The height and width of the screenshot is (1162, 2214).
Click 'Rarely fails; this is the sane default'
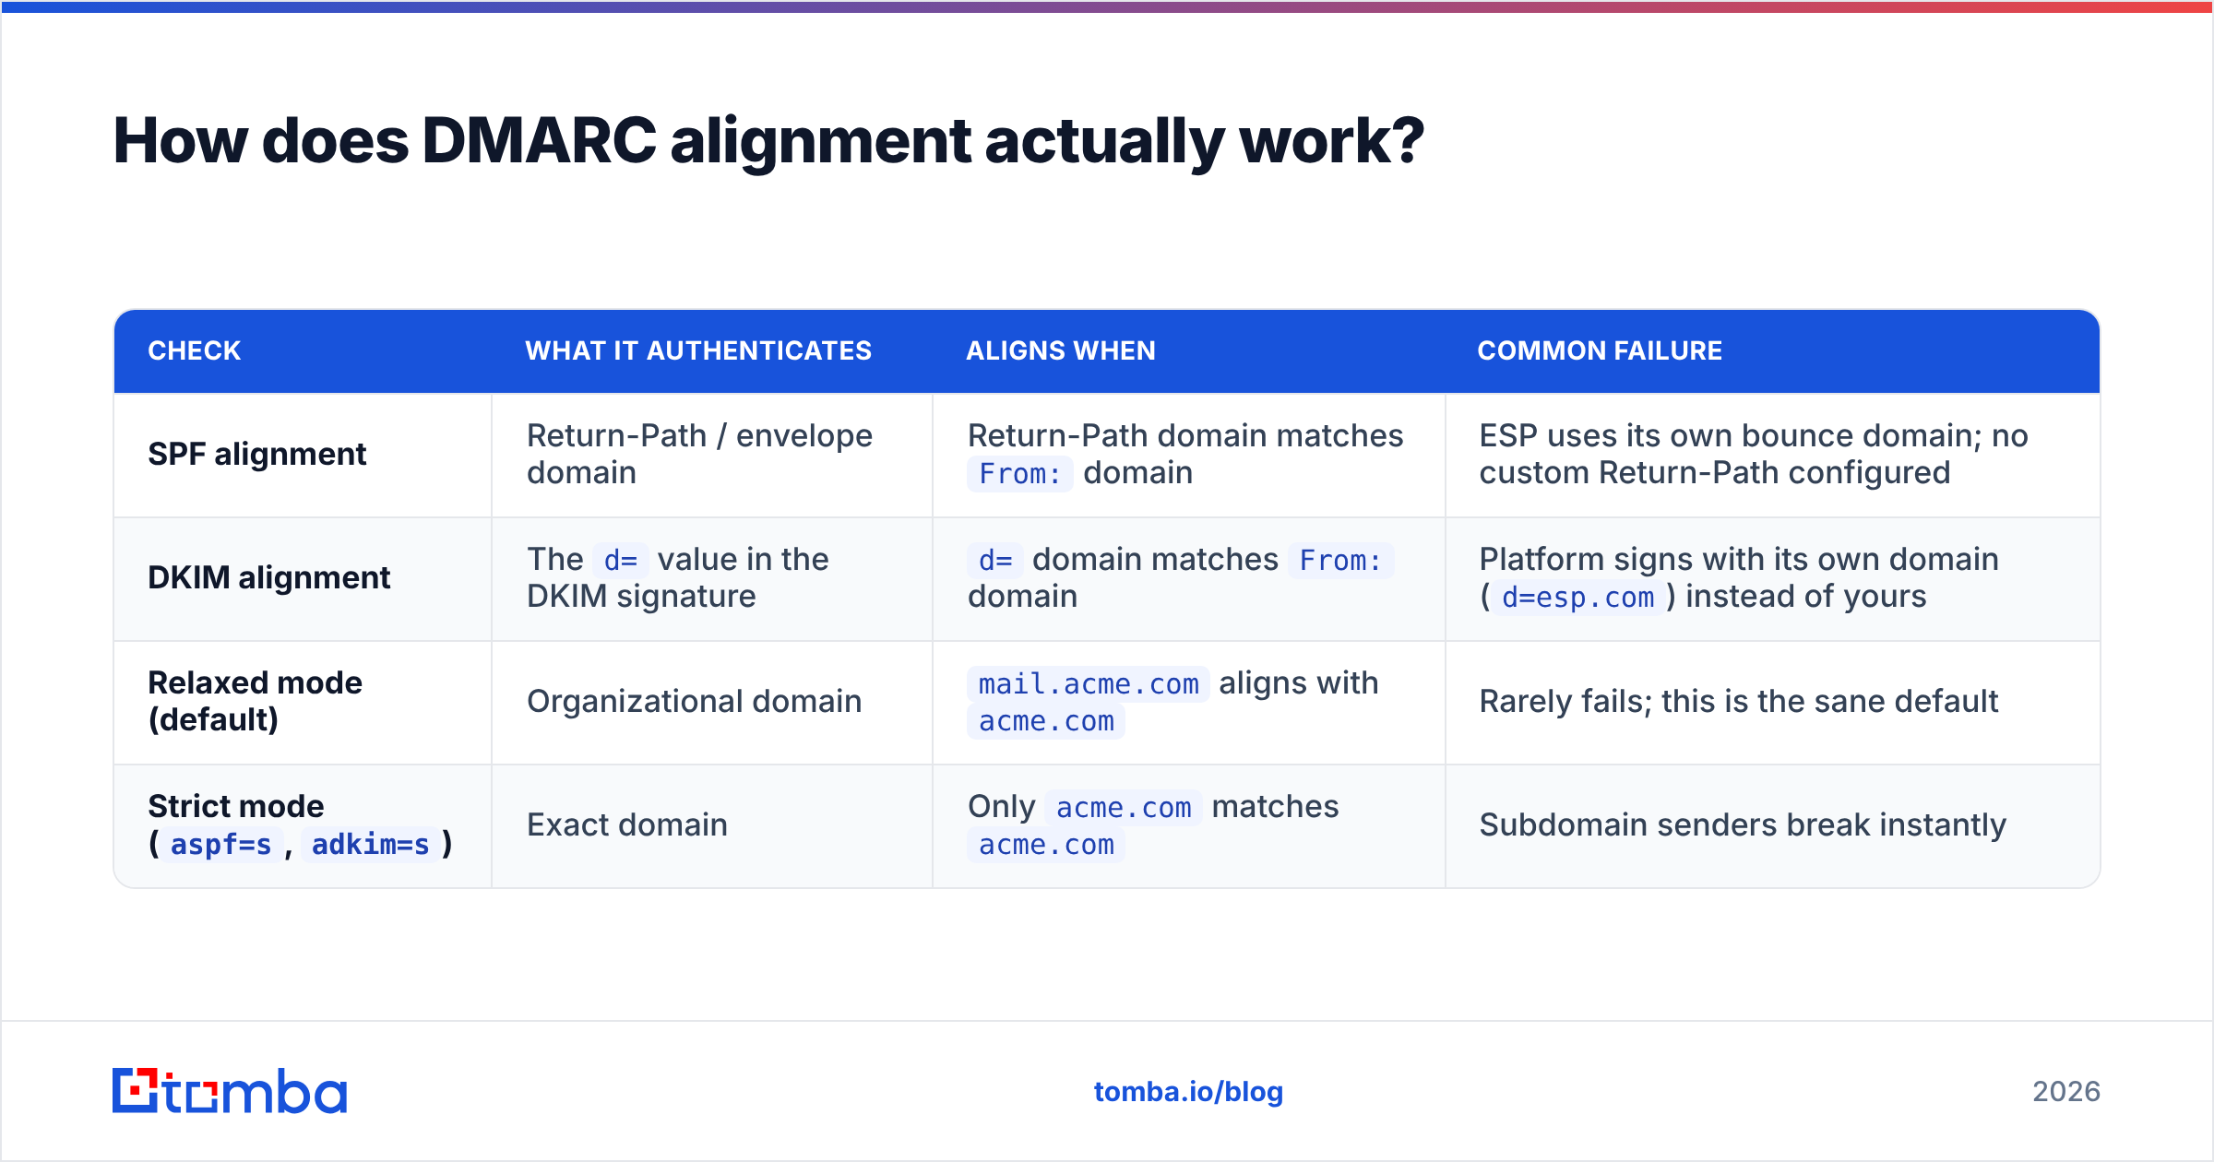point(1738,702)
